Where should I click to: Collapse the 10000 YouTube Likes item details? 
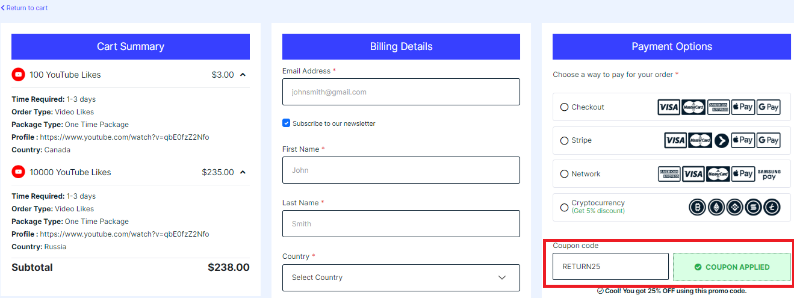pos(243,172)
